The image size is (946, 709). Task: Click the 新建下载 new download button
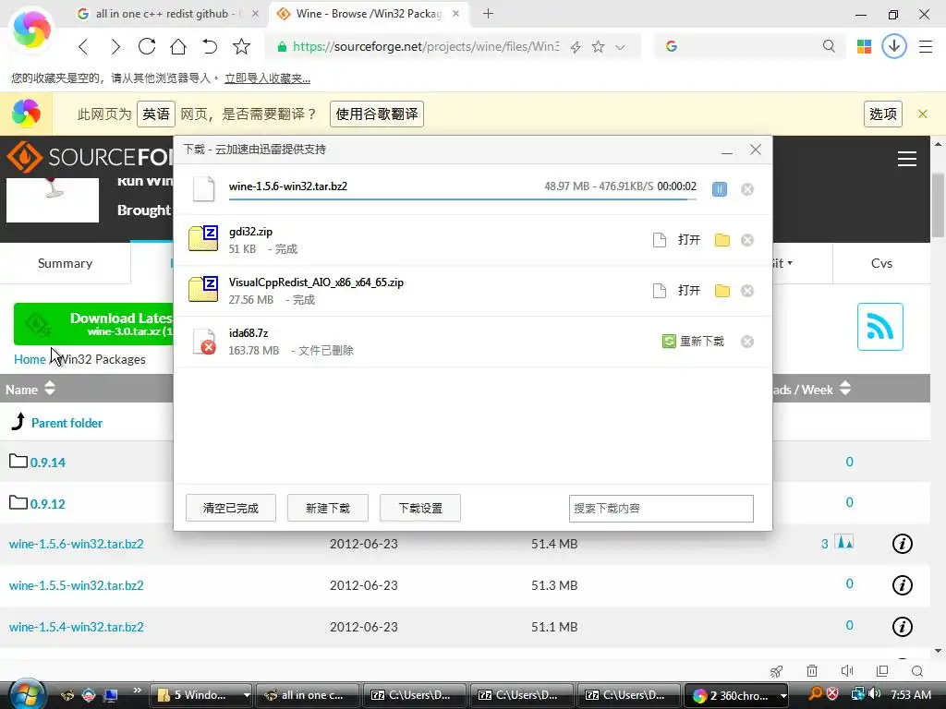[x=328, y=508]
